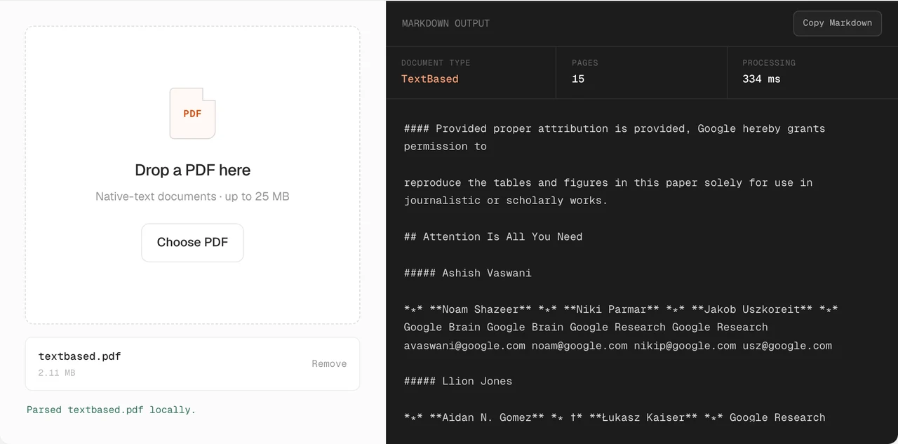This screenshot has width=898, height=444.
Task: Click the line with avaswani@google.com
Action: coord(618,346)
